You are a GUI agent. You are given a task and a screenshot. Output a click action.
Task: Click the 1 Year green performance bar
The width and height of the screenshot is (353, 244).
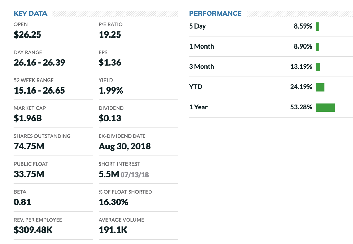click(x=325, y=107)
